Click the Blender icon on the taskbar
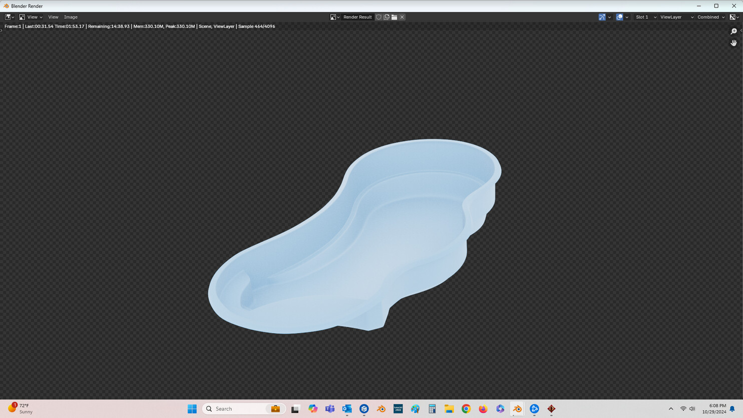743x418 pixels. click(x=517, y=408)
